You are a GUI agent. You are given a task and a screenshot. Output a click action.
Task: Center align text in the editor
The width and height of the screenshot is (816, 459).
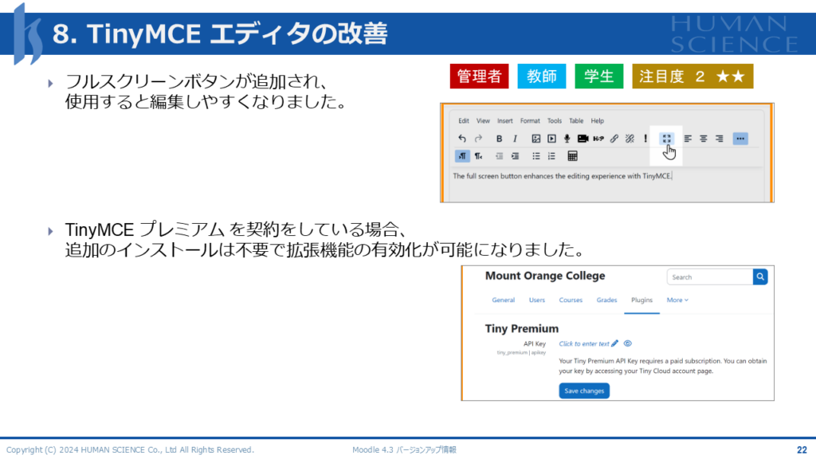pyautogui.click(x=703, y=139)
